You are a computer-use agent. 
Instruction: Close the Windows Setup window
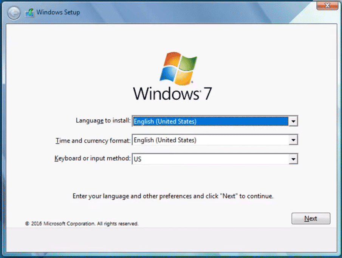327,5
